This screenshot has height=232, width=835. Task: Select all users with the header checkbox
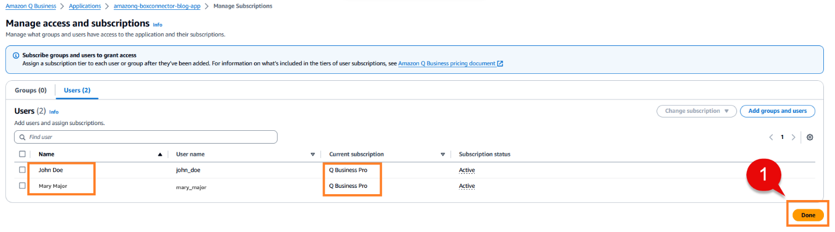pos(22,154)
